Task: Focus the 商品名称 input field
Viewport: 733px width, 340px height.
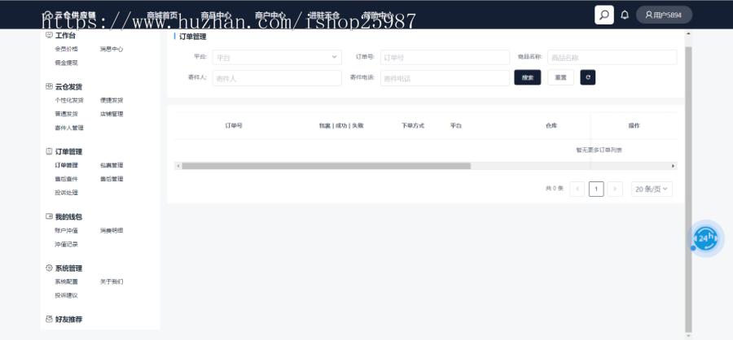Action: [612, 57]
